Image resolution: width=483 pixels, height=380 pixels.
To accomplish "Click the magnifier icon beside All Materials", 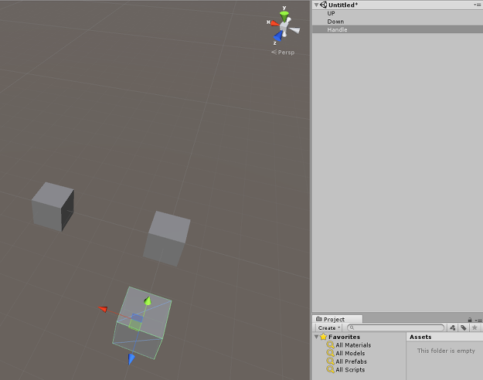I will pyautogui.click(x=331, y=345).
